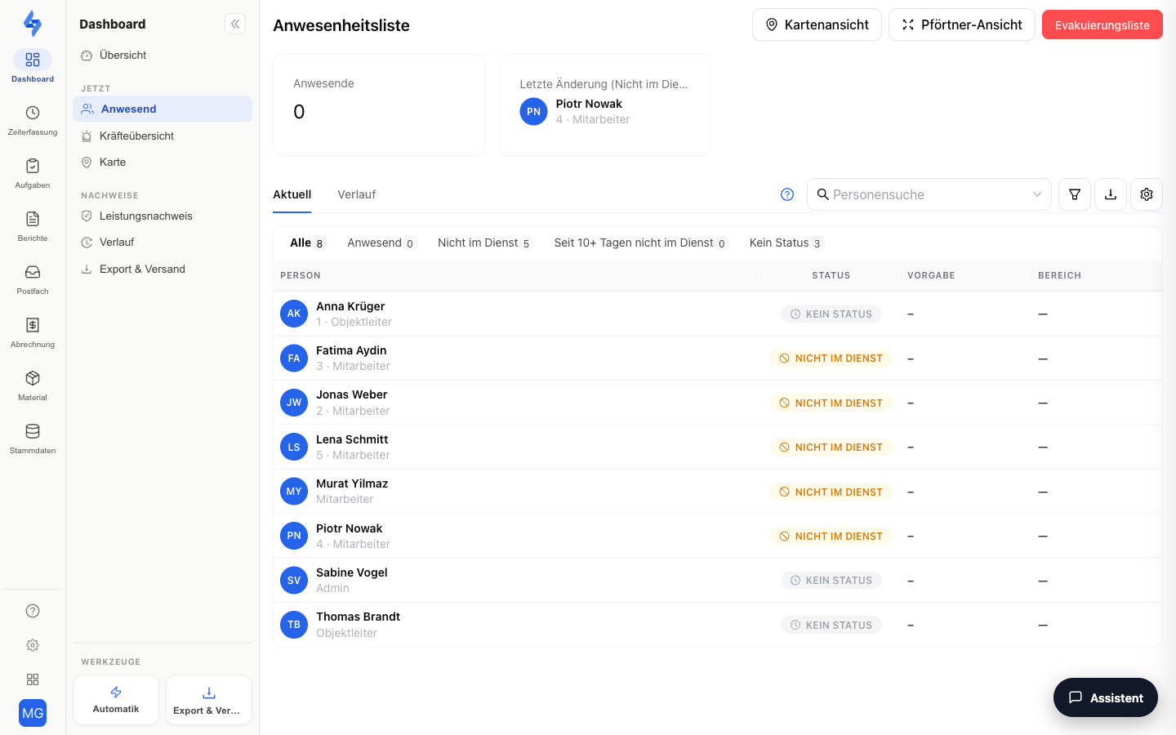Open the apps grid icon at bottom left

33,679
